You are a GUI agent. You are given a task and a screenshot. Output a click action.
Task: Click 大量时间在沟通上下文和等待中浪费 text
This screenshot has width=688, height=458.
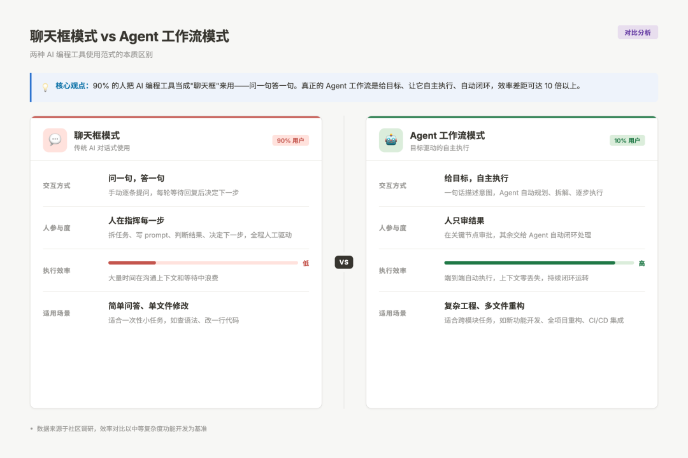[x=163, y=278]
